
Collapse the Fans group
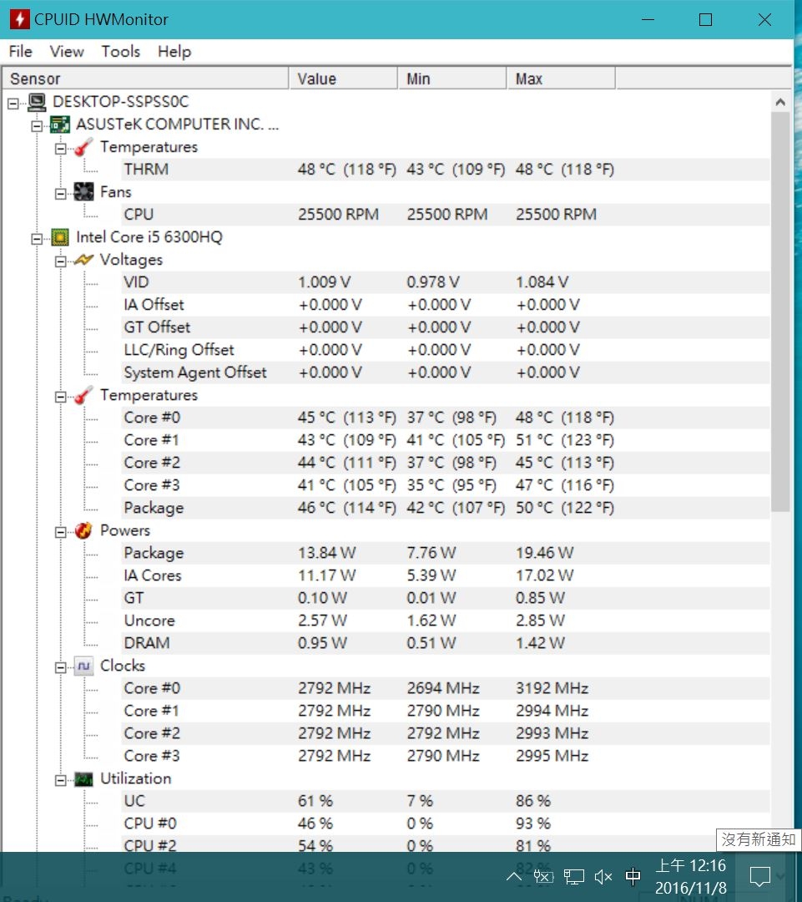(x=60, y=194)
